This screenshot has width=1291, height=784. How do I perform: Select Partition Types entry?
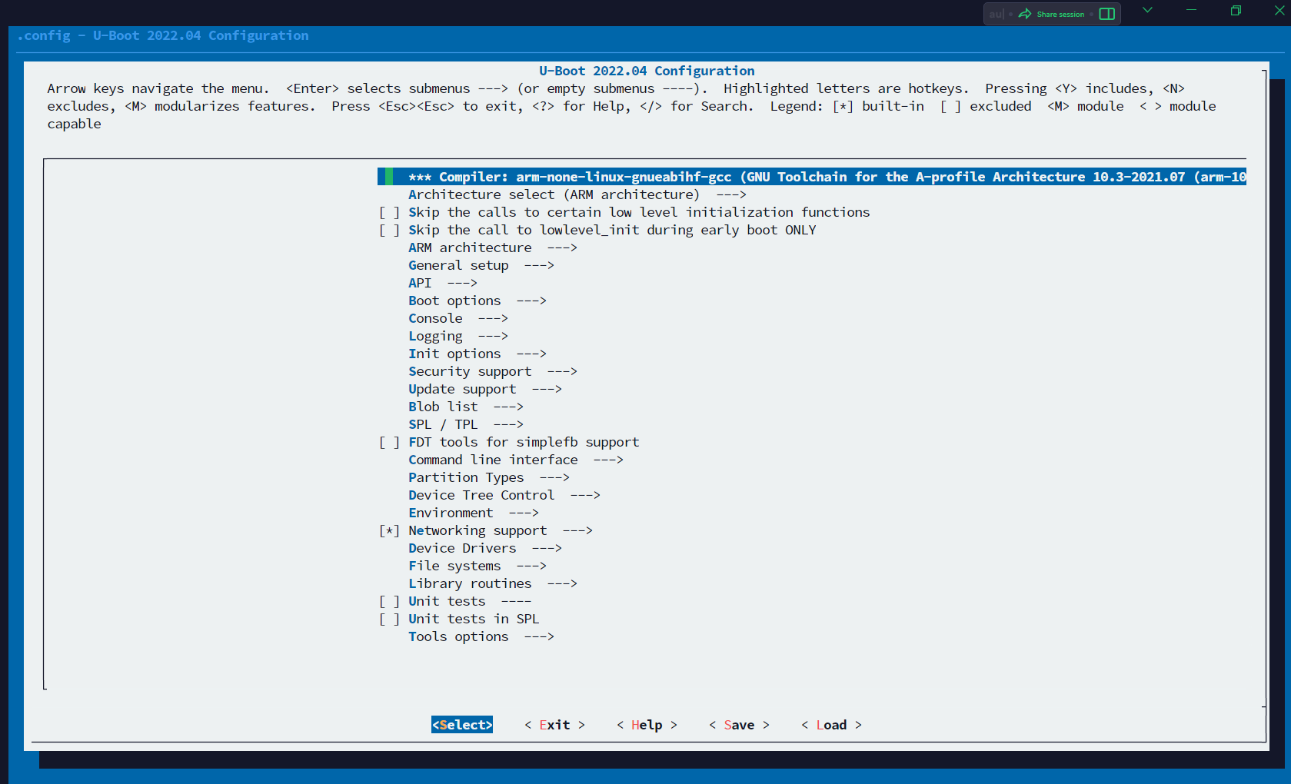tap(488, 478)
